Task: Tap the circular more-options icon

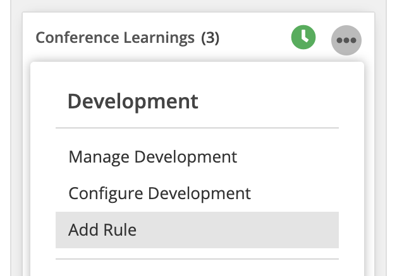Action: coord(346,40)
